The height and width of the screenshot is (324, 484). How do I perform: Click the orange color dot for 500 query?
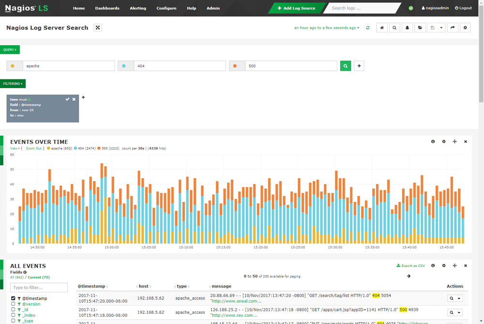236,66
